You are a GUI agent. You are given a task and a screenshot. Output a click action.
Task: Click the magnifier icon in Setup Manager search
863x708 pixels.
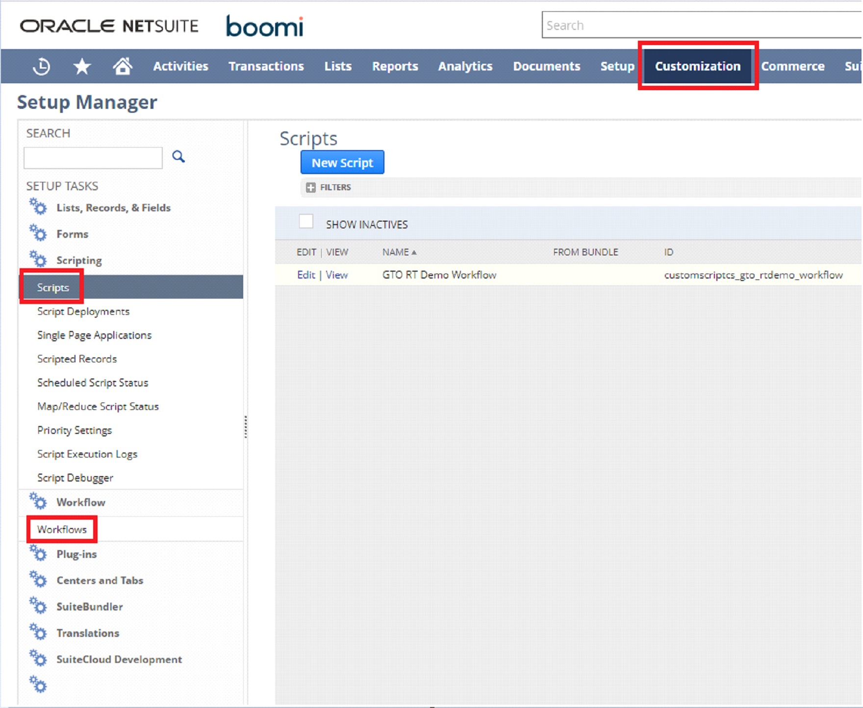tap(178, 156)
